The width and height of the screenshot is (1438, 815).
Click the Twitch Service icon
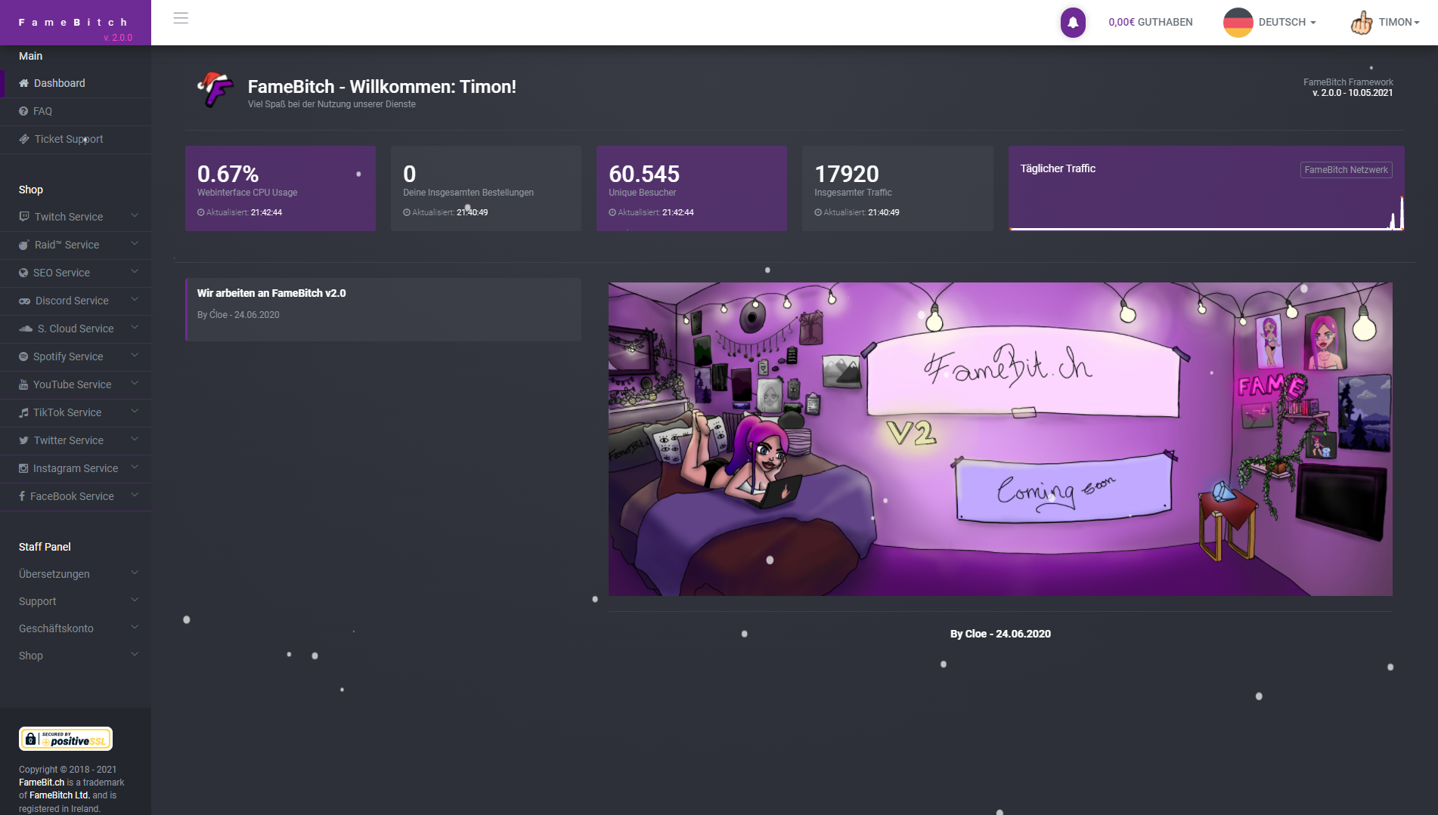pos(24,217)
